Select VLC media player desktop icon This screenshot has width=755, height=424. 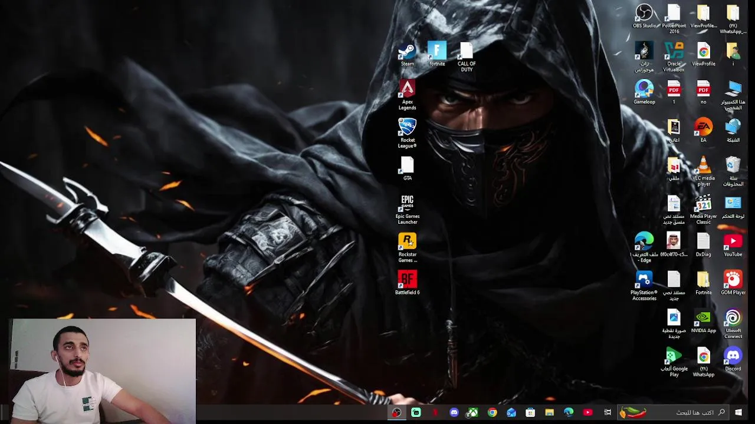(x=703, y=172)
